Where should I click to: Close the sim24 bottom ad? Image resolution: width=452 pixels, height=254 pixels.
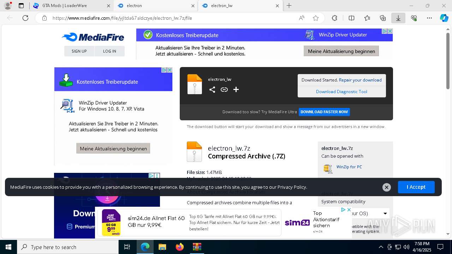[349, 210]
